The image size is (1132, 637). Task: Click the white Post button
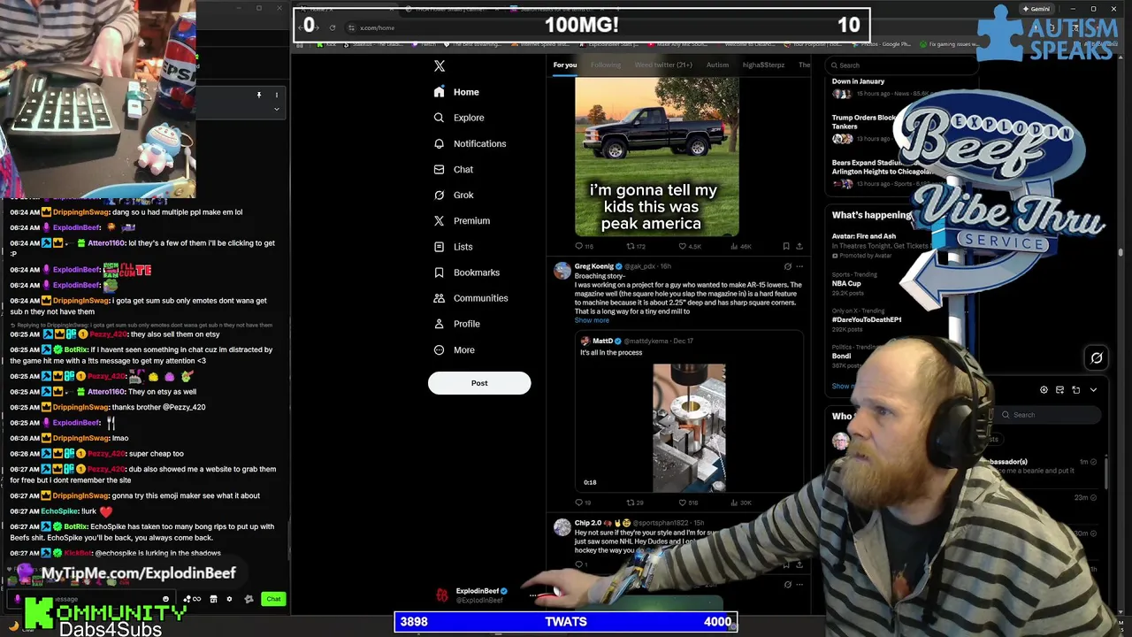click(479, 383)
